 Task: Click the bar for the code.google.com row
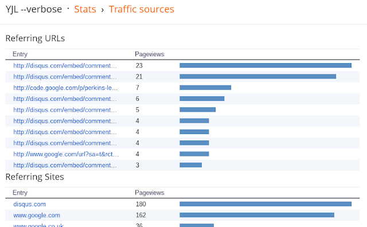pos(205,88)
